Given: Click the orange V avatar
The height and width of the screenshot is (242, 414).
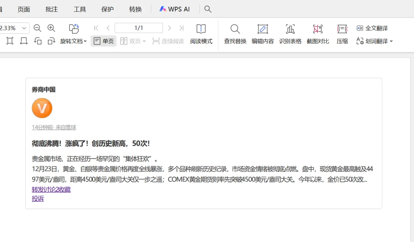Looking at the screenshot, I should (42, 108).
